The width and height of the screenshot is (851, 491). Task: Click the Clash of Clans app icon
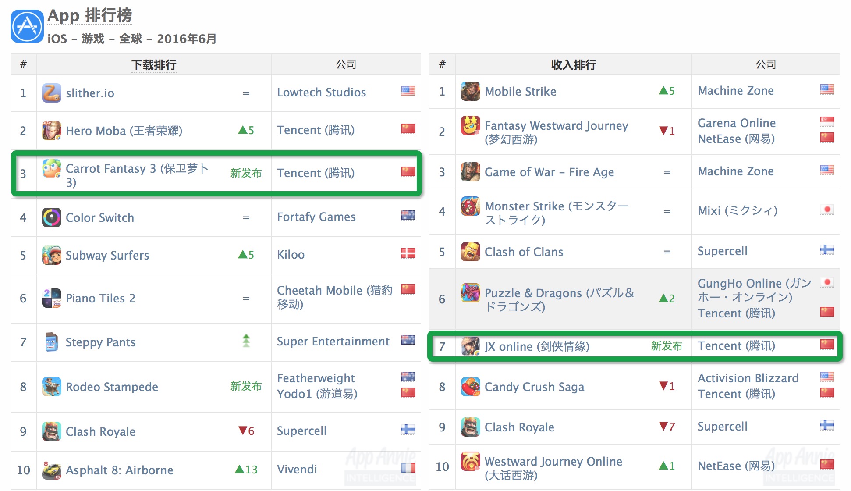471,252
